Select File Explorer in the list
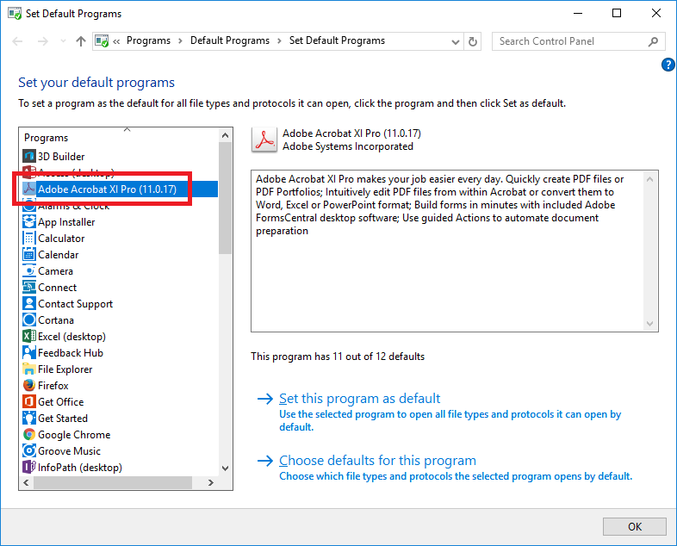677x546 pixels. 65,369
